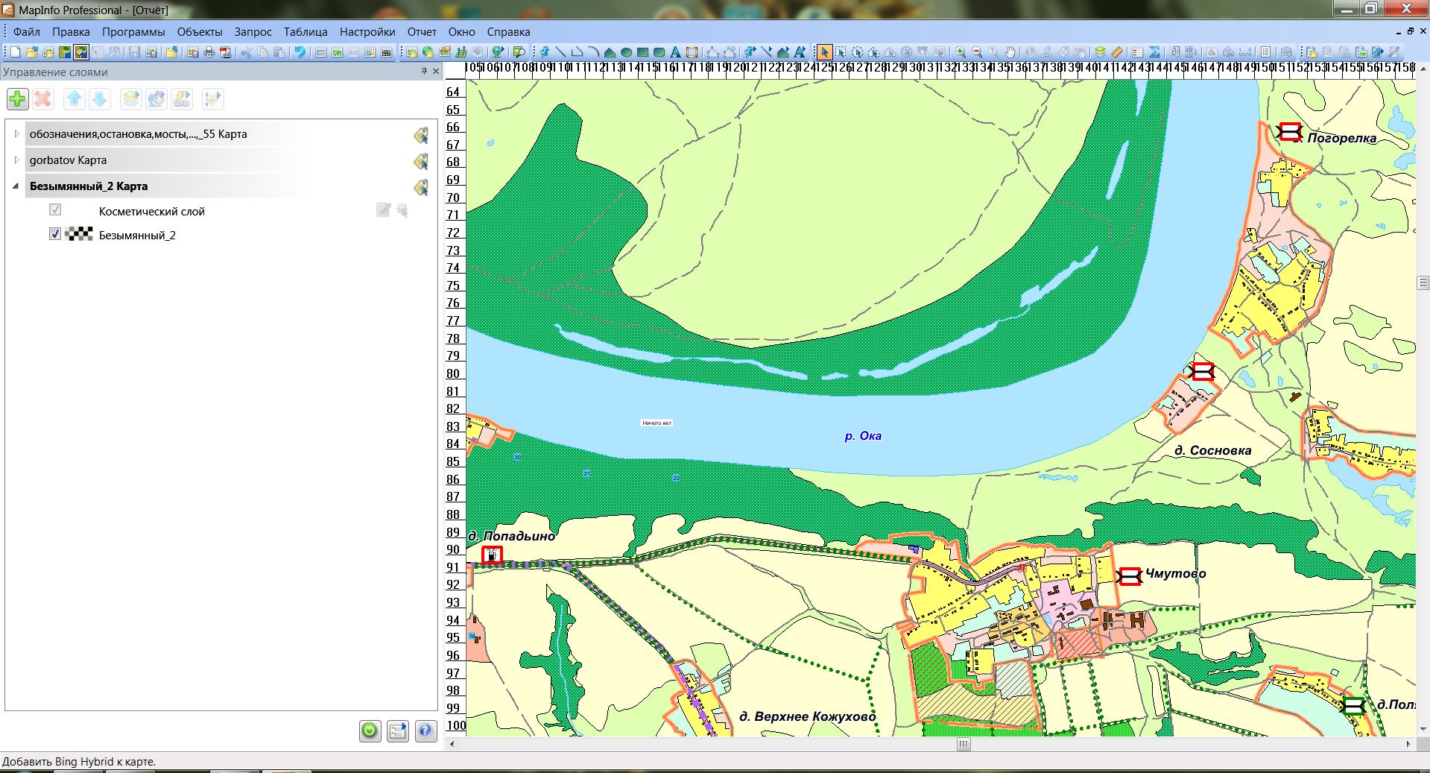
Task: Click the Print icon in toolbar
Action: (209, 52)
